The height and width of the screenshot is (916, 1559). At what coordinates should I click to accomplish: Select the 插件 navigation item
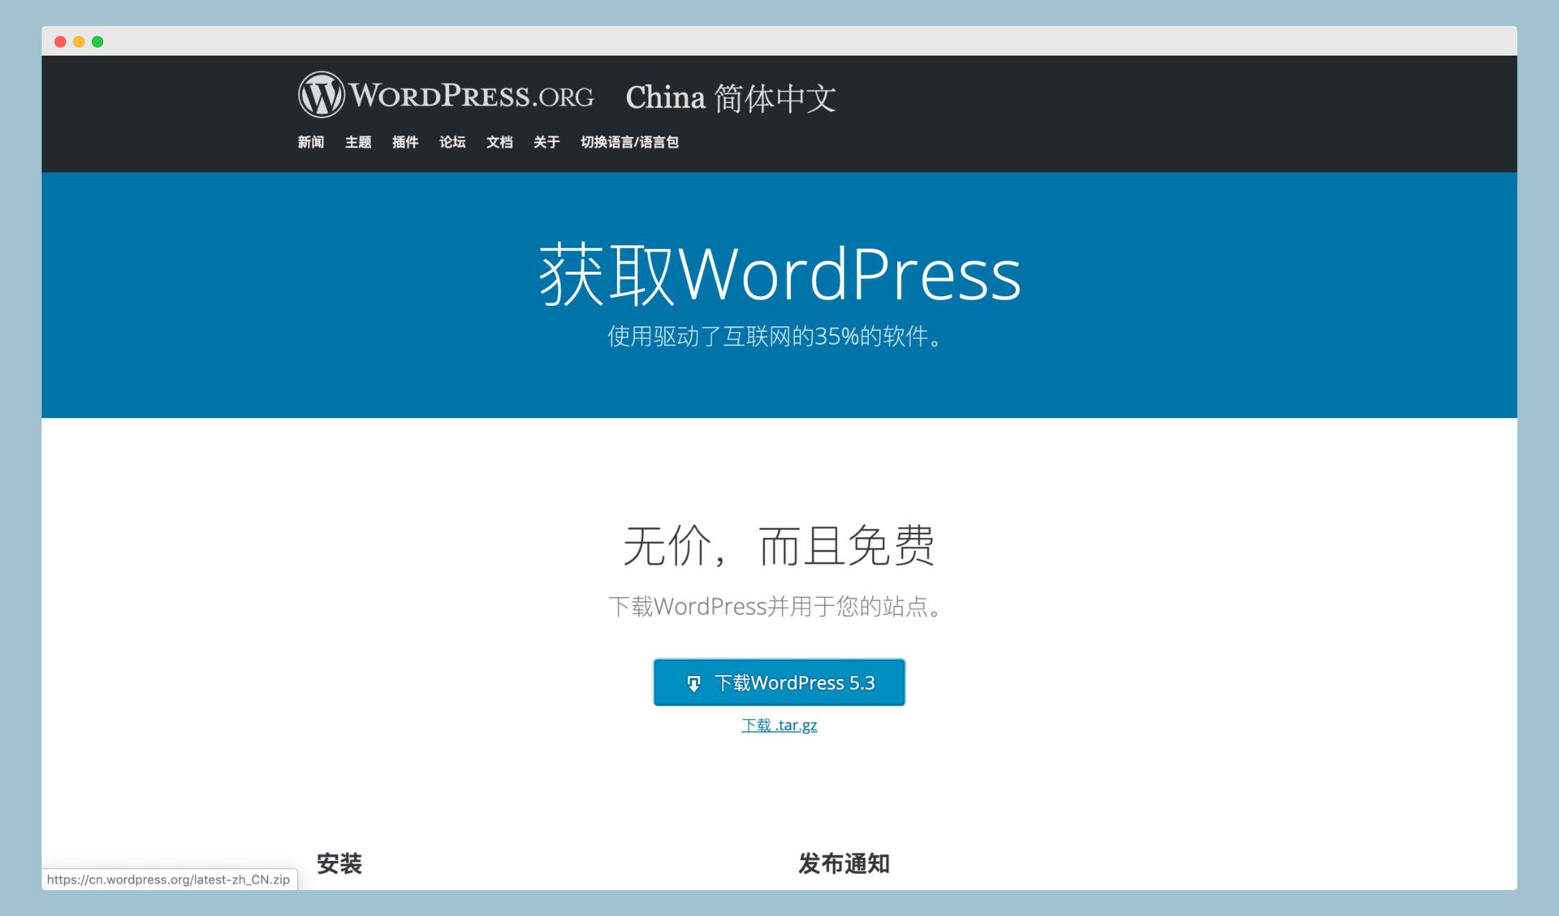[x=404, y=142]
